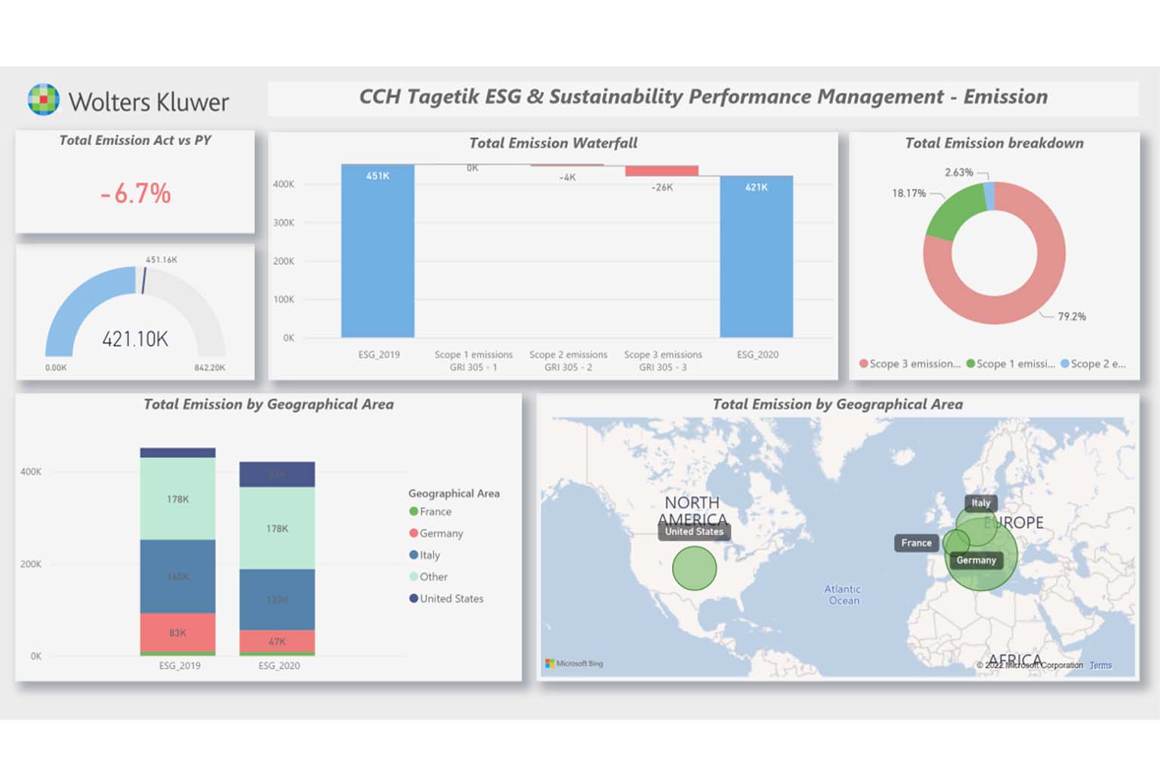Open the Terms link on map

coord(1100,665)
